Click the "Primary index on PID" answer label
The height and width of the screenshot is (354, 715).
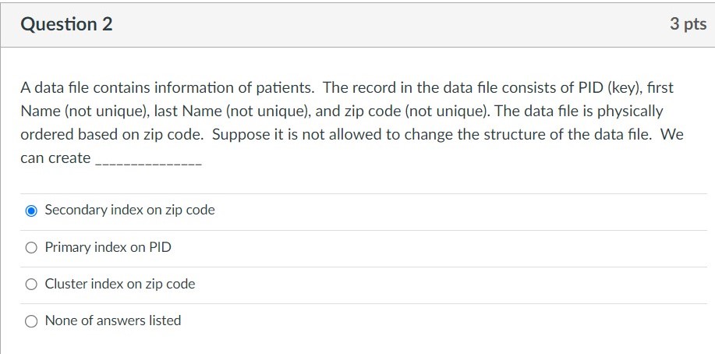(108, 247)
